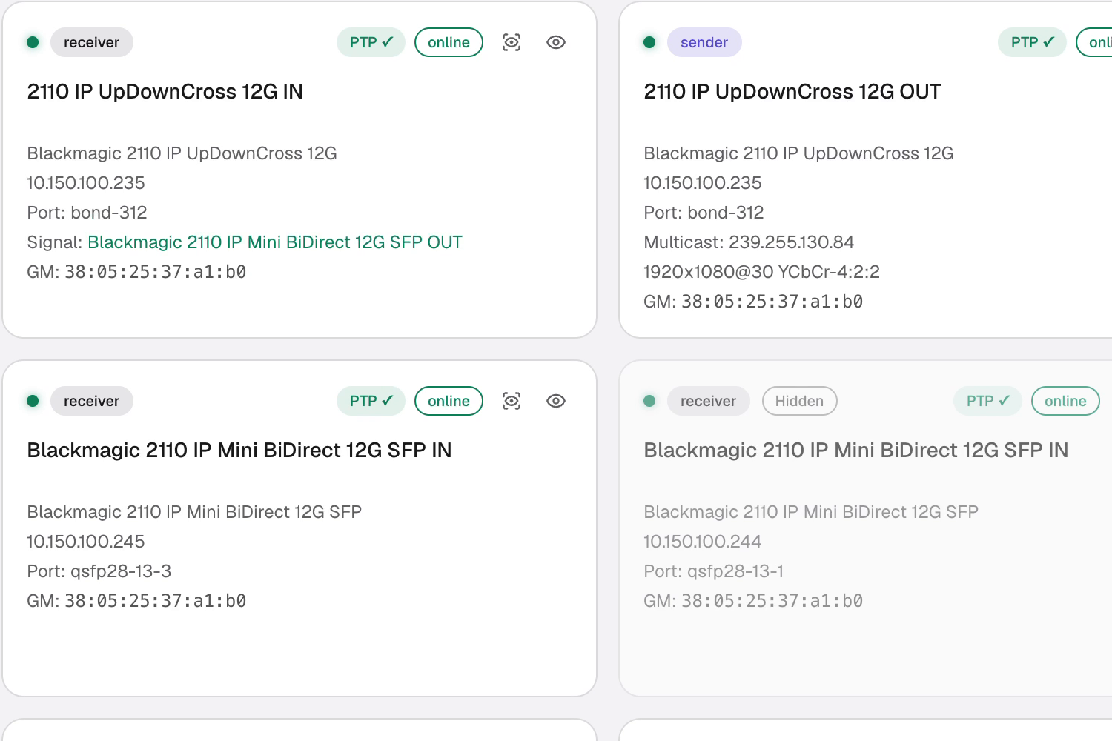Click focus-target icon on 10.150.100.245 receiver card
This screenshot has width=1112, height=741.
(512, 401)
